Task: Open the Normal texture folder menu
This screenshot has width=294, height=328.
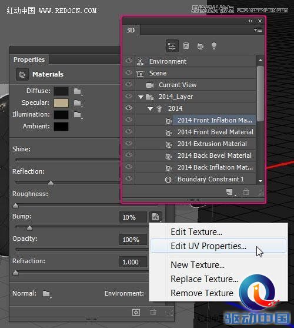Action: [x=47, y=294]
